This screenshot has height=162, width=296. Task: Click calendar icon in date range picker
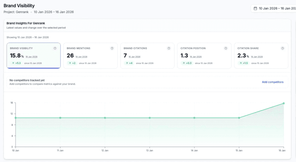tap(255, 8)
